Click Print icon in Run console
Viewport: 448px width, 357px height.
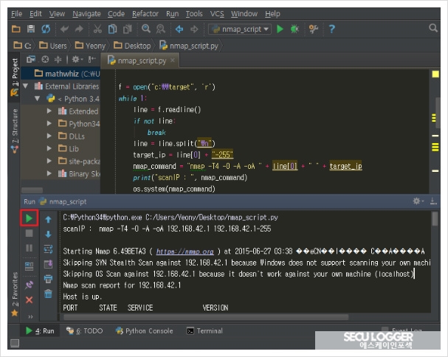(x=48, y=279)
